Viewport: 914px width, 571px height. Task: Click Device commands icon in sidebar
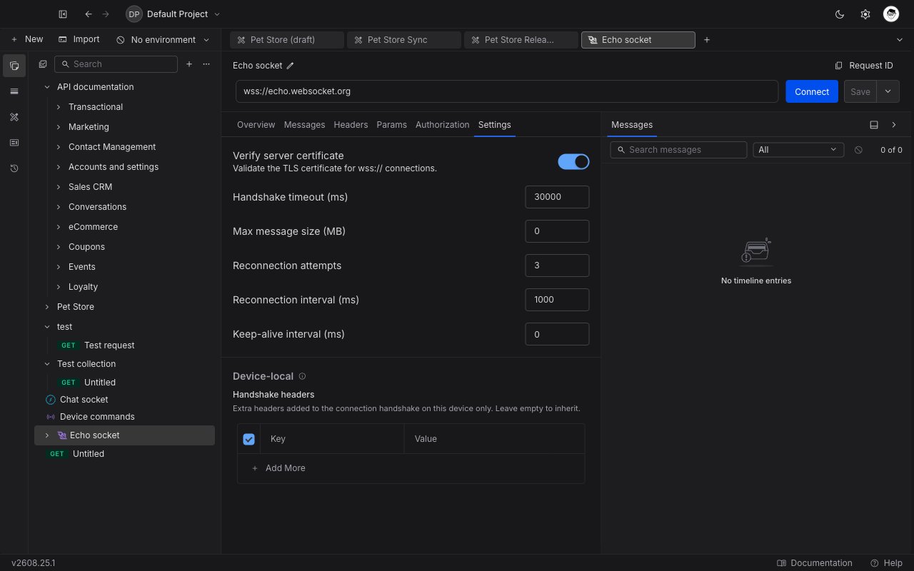[50, 417]
